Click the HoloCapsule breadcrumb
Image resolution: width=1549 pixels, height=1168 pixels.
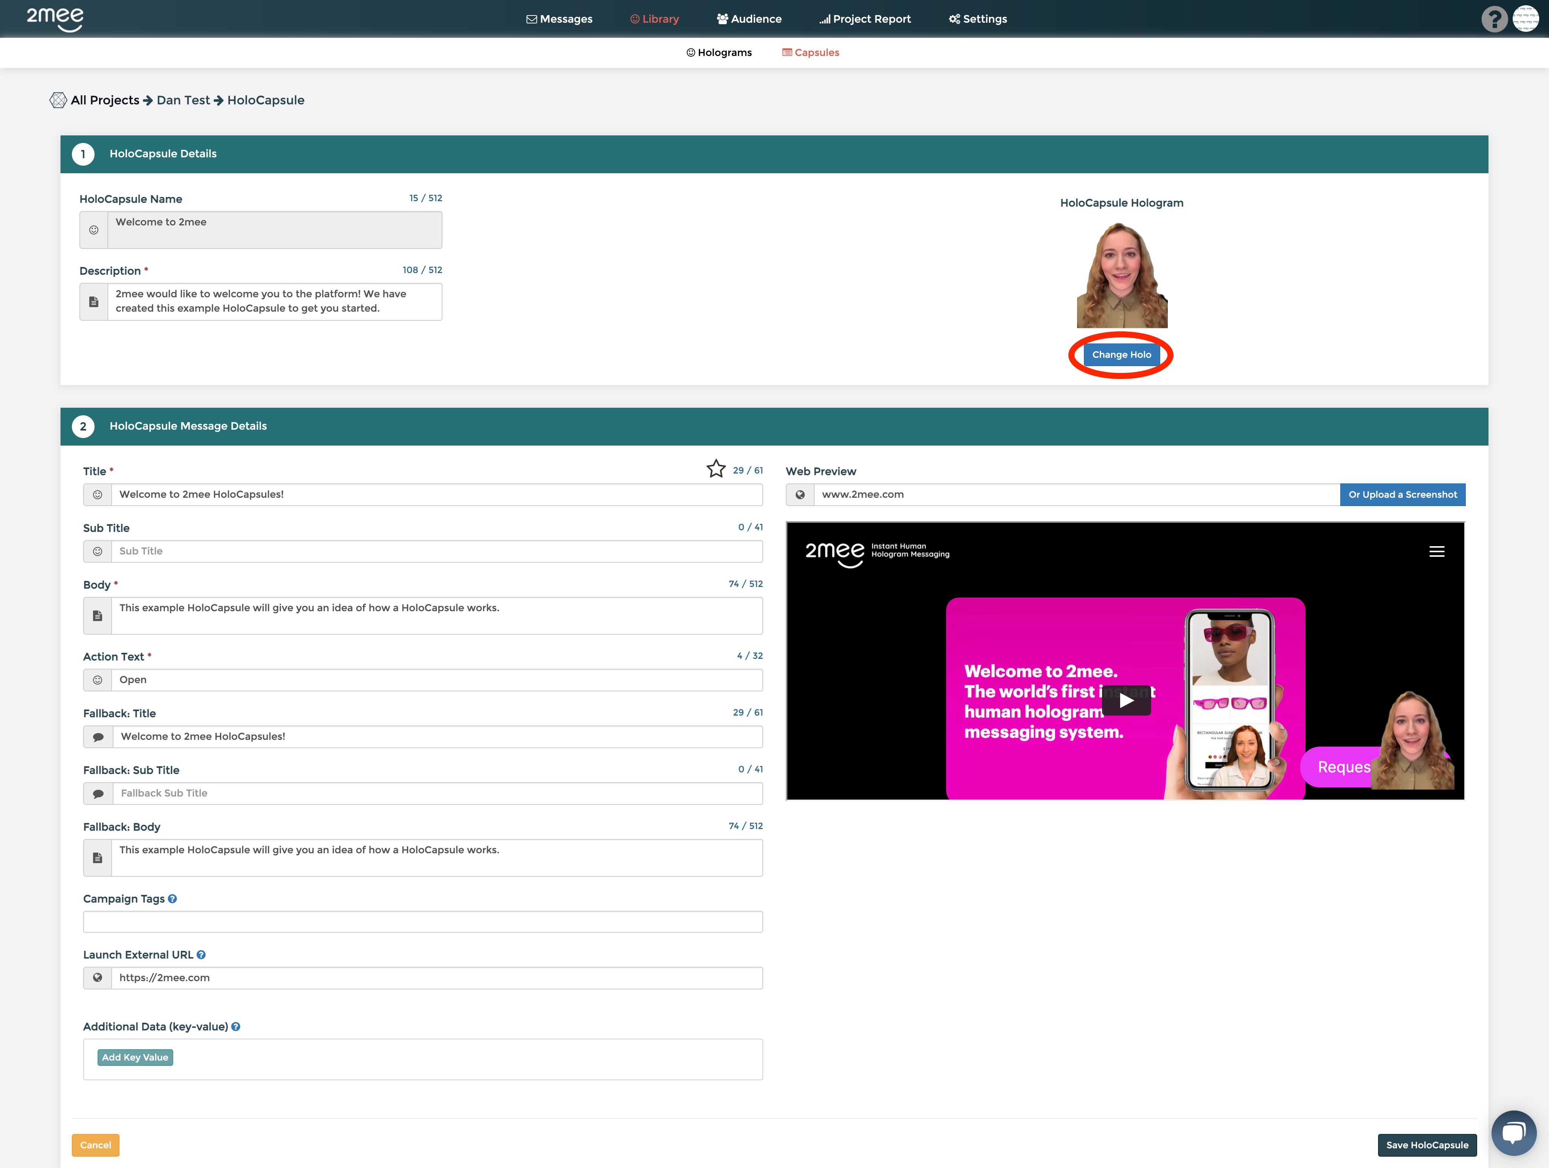click(x=266, y=100)
